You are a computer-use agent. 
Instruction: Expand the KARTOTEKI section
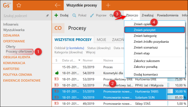click(x=11, y=69)
